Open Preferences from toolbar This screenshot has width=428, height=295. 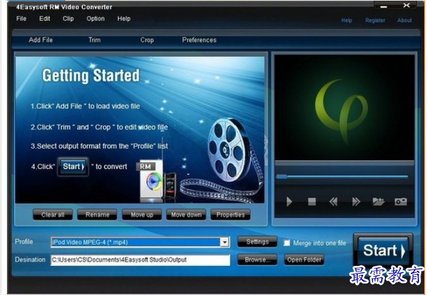pyautogui.click(x=199, y=40)
